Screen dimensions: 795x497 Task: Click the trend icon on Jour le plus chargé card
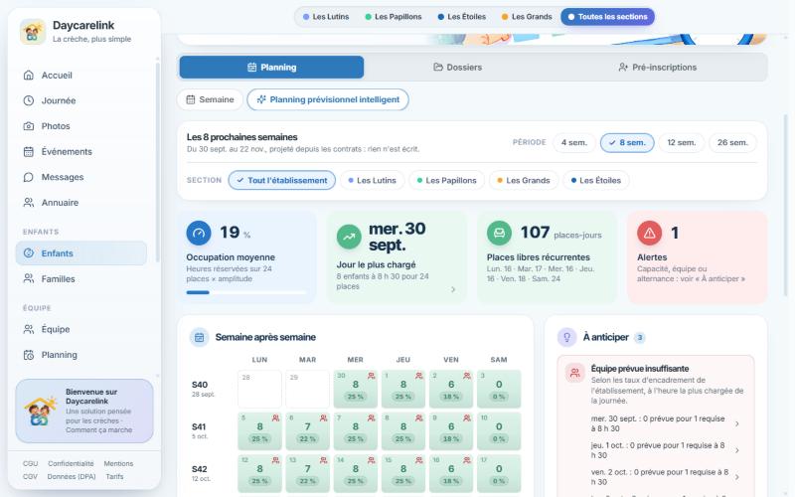click(x=349, y=237)
